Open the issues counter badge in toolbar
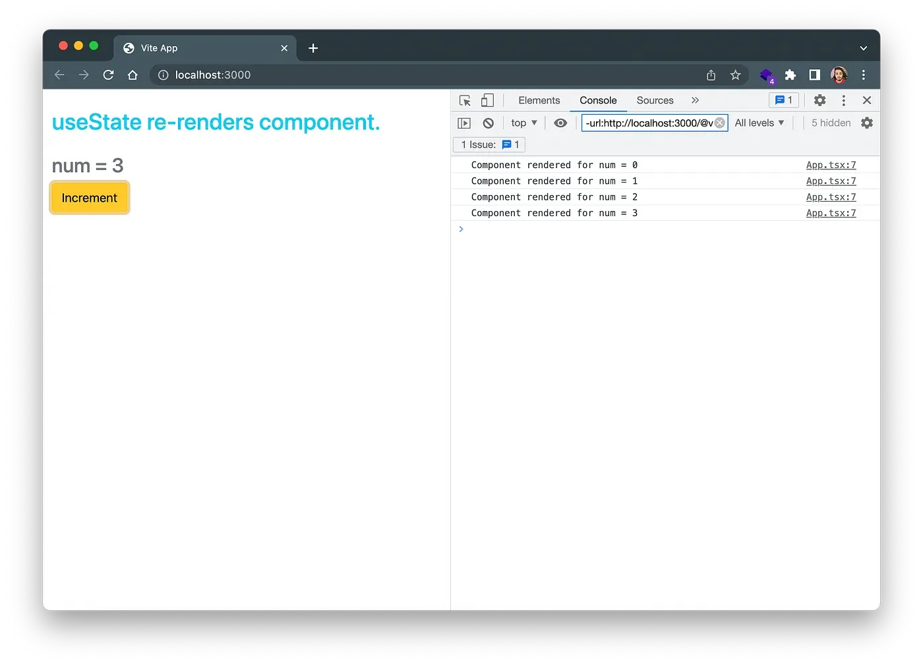This screenshot has width=923, height=667. tap(784, 100)
